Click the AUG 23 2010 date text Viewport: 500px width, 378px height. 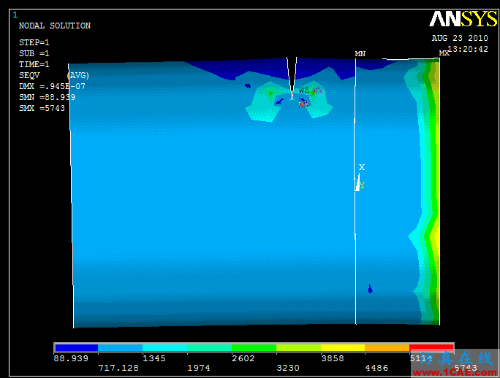459,38
